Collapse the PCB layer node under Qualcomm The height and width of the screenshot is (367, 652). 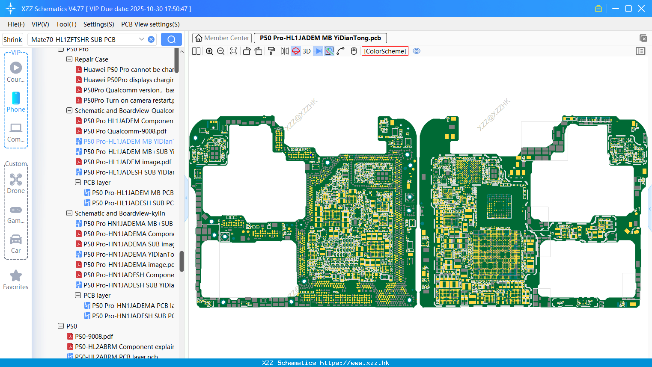click(78, 183)
